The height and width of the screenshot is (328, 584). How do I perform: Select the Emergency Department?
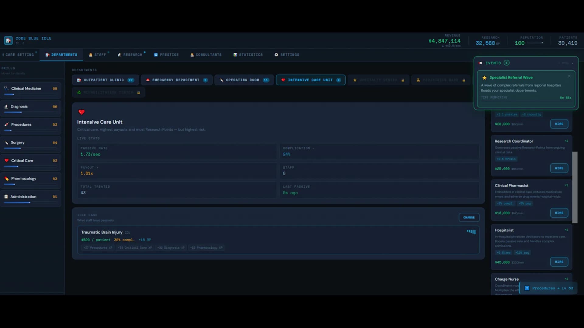point(177,80)
